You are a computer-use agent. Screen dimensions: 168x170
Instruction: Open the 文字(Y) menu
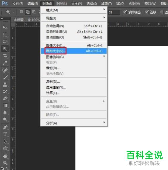(77, 4)
